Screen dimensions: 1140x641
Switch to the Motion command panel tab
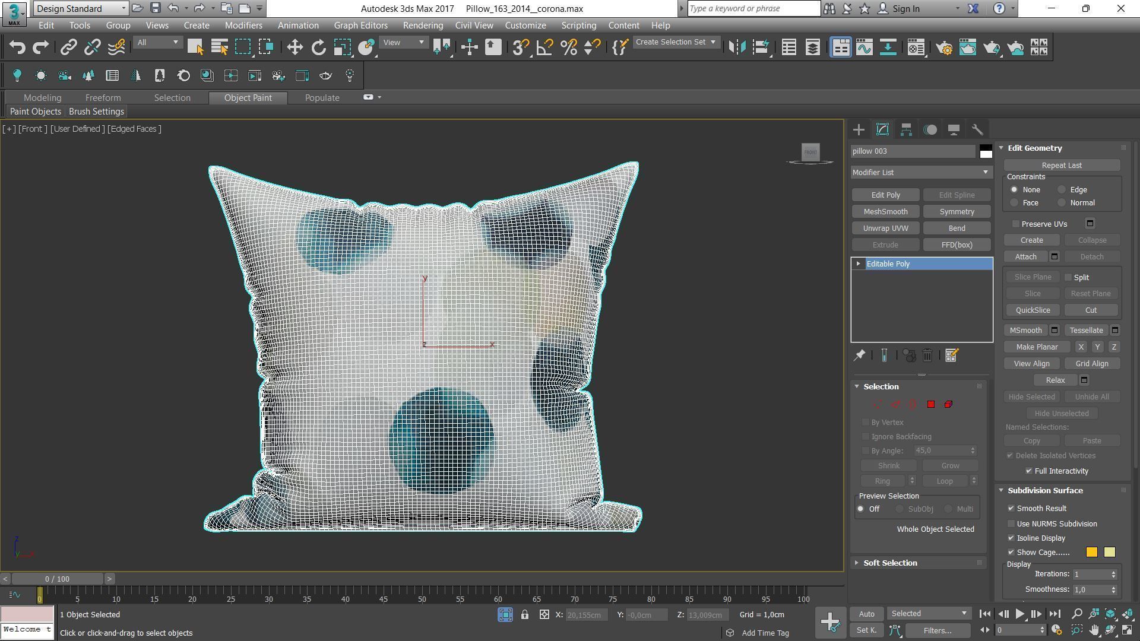(x=930, y=129)
